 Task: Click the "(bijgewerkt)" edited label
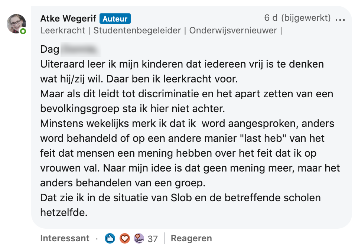coord(306,18)
